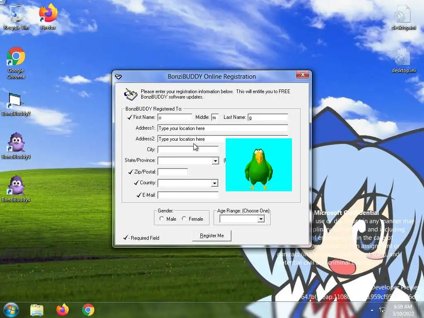Open the Windows Start orb
Screen dimensions: 424x318
pos(10,310)
